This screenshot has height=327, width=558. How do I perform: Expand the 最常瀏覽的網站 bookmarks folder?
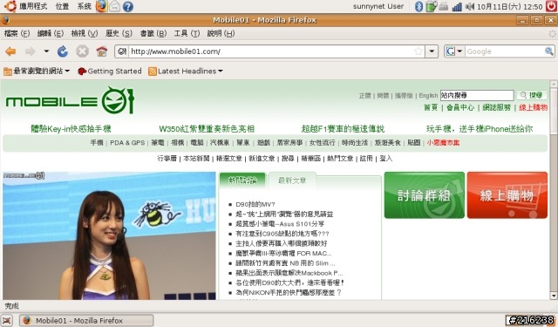point(37,72)
